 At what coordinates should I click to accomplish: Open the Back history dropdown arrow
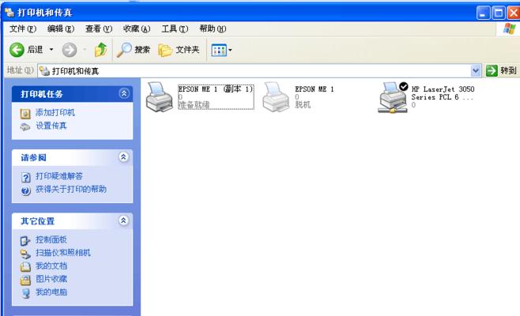coord(51,50)
